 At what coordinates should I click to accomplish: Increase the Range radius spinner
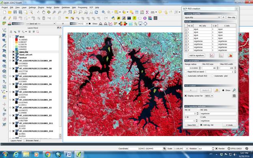pos(200,67)
